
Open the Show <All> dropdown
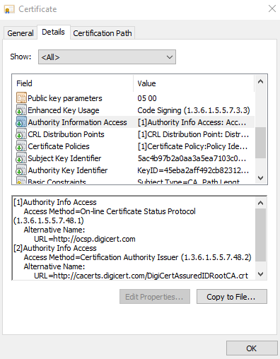pyautogui.click(x=107, y=57)
